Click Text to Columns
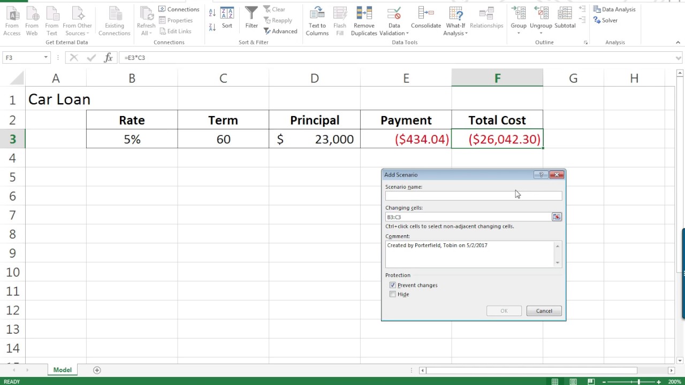This screenshot has height=385, width=685. point(317,22)
